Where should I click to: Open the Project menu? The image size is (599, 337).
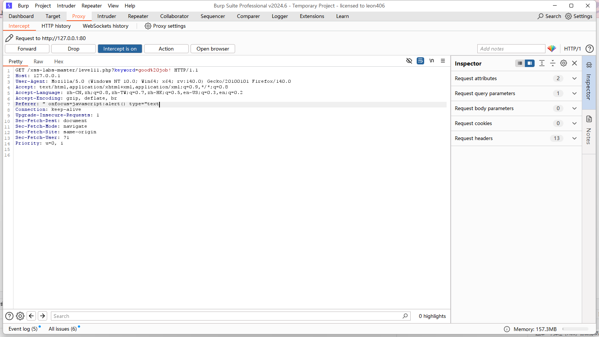43,6
